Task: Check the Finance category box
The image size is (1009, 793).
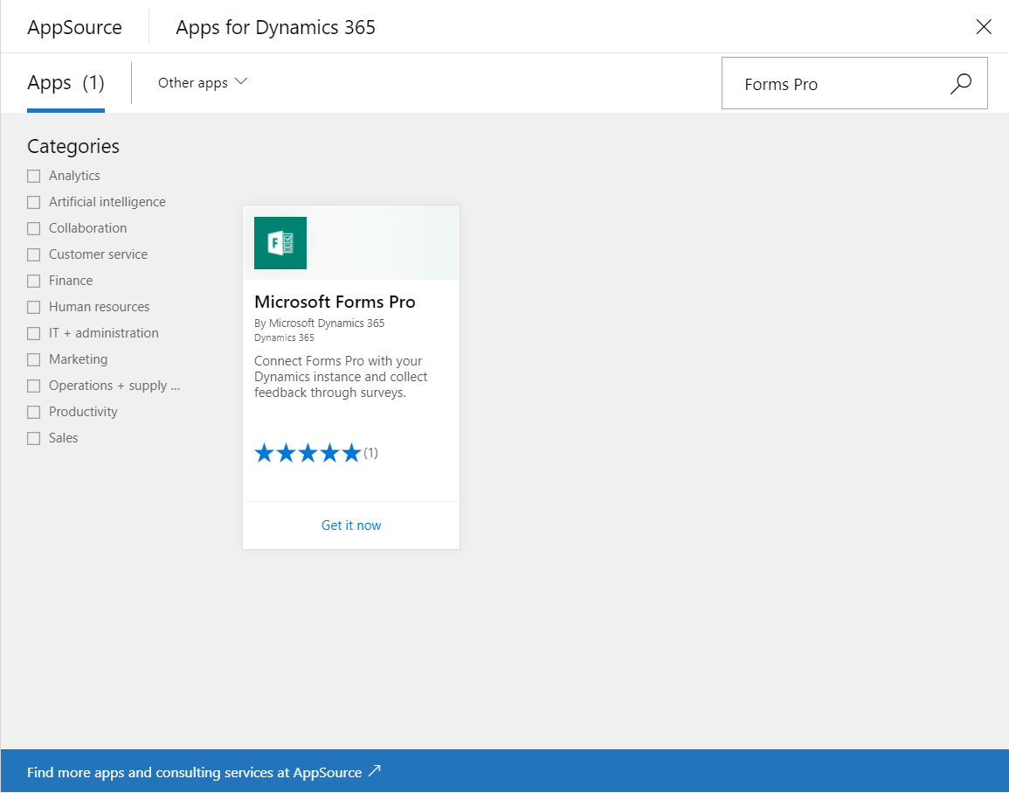Action: pos(33,281)
